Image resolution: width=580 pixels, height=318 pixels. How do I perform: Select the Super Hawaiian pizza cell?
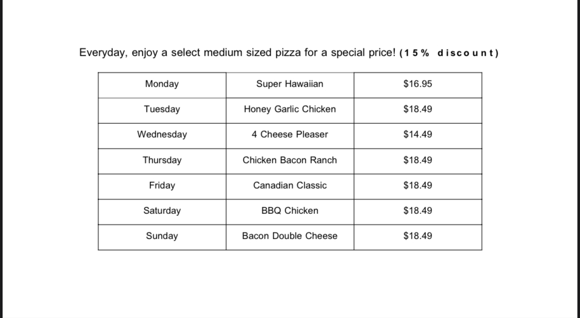pos(290,84)
